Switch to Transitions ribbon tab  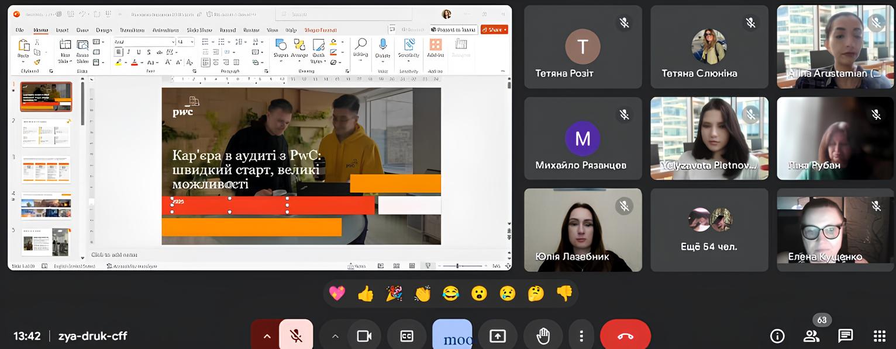click(132, 30)
